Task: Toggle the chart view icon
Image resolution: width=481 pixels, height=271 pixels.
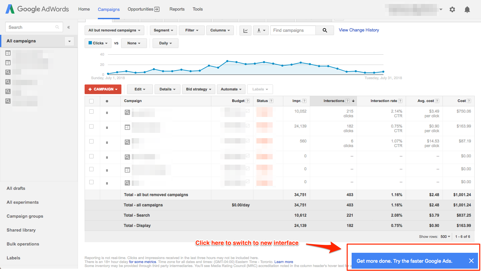Action: pyautogui.click(x=245, y=30)
